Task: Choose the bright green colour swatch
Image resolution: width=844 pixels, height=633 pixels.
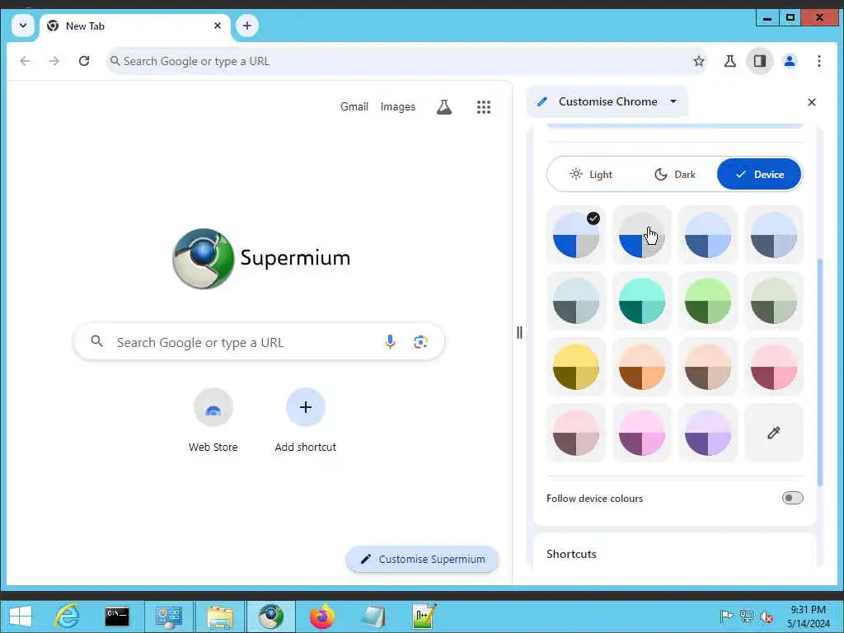Action: point(708,301)
